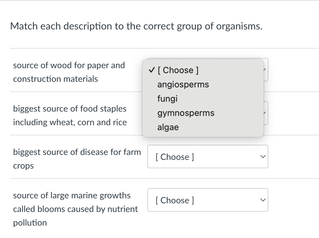Click the chevron on the marine blooms dropdown
This screenshot has width=319, height=238.
pyautogui.click(x=263, y=200)
